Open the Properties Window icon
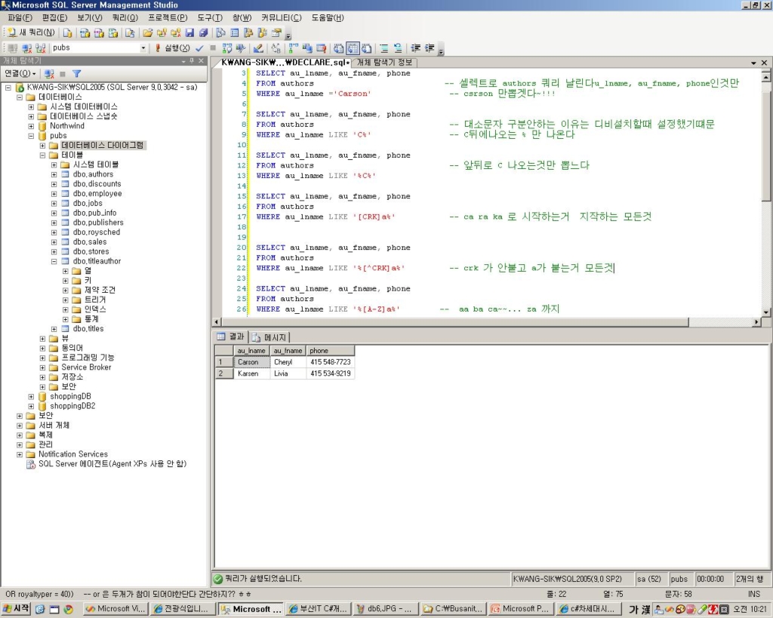 [276, 33]
